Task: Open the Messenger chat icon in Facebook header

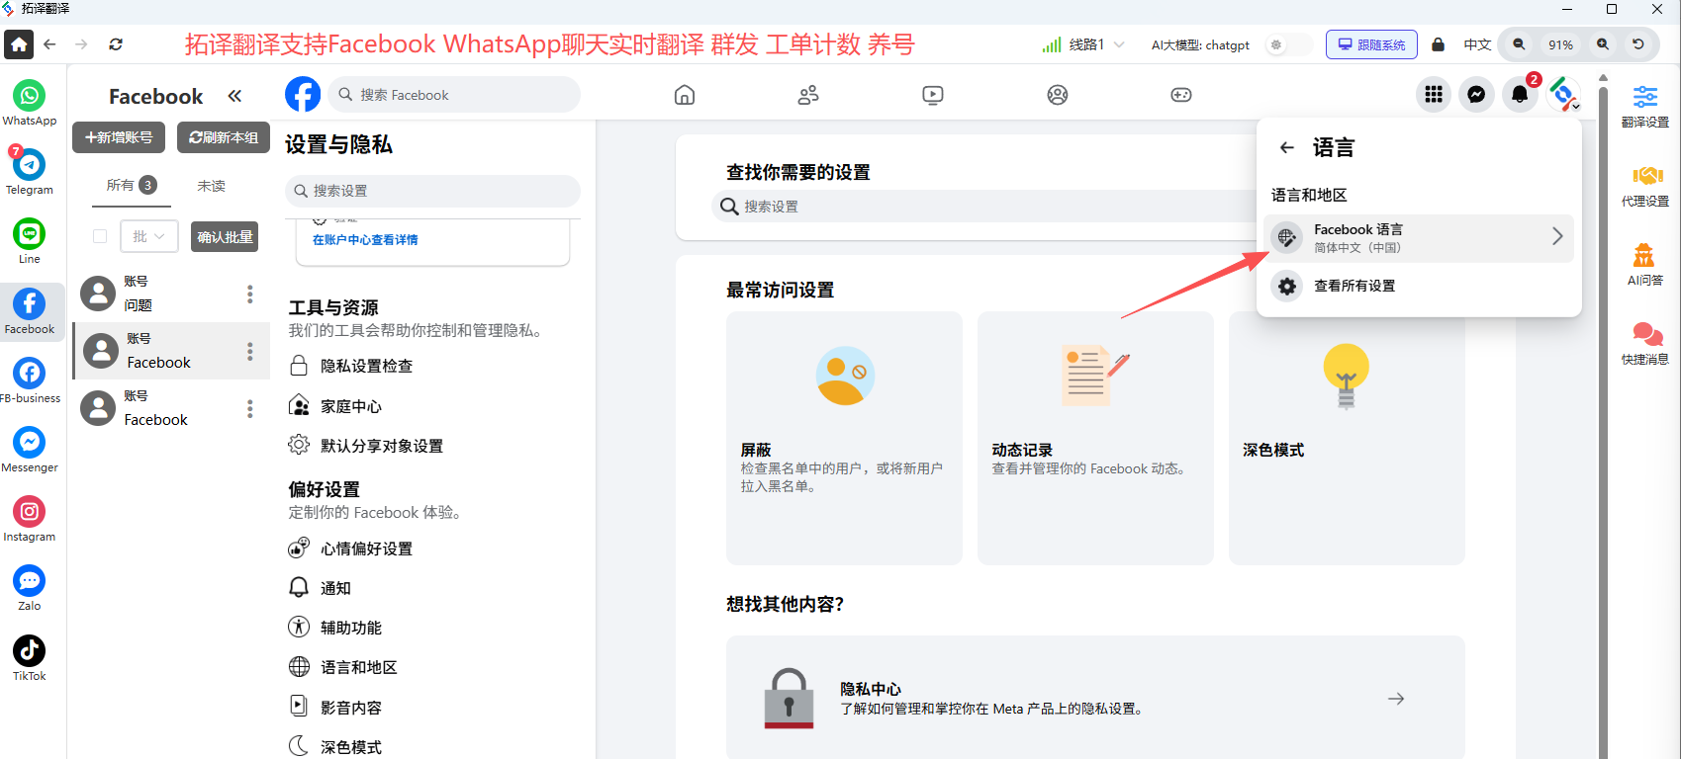Action: (1476, 95)
